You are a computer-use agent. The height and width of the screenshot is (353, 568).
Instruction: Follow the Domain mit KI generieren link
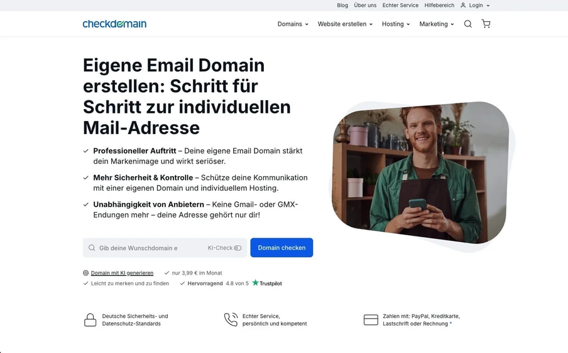(x=122, y=273)
